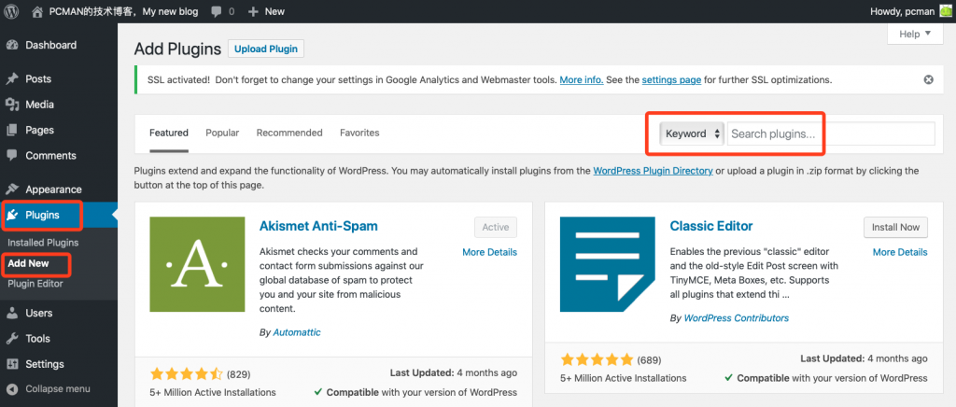Switch to the Featured tab
The image size is (956, 407).
tap(169, 133)
